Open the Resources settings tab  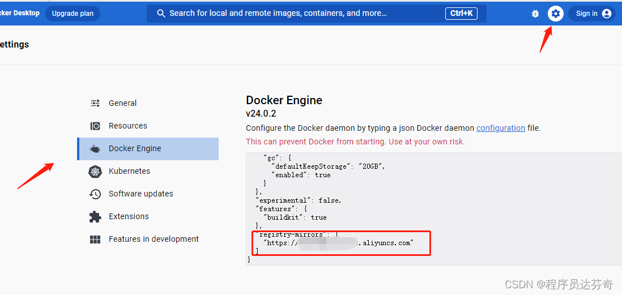(x=147, y=126)
